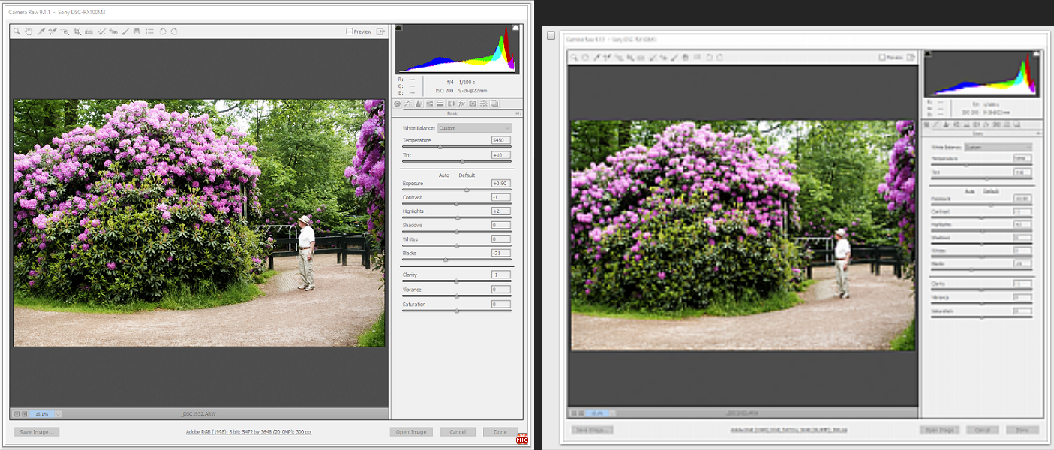Select the Zoom tool in sharp left window
Image resolution: width=1054 pixels, height=450 pixels.
click(x=17, y=31)
